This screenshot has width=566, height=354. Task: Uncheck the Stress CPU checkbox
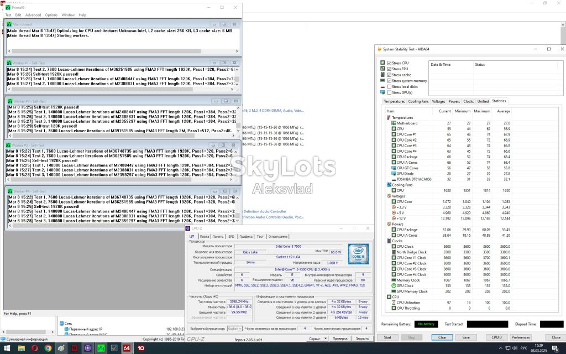pos(389,63)
